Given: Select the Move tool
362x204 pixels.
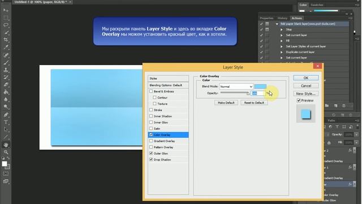Looking at the screenshot, I should click(6, 10).
